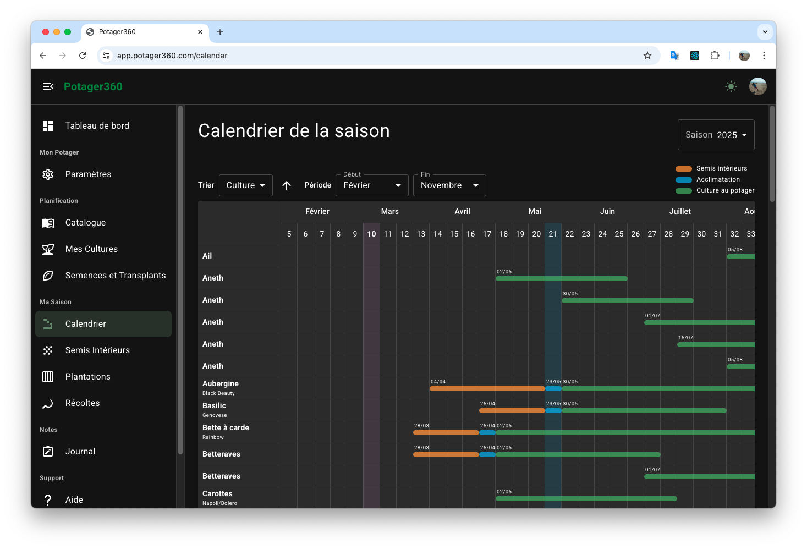This screenshot has height=549, width=807.
Task: Open the Aide help page
Action: [73, 499]
